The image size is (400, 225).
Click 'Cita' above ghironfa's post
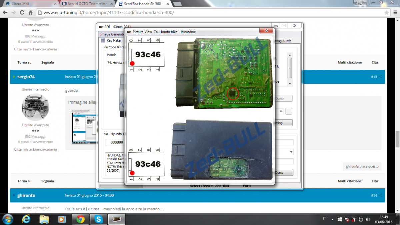click(x=375, y=181)
